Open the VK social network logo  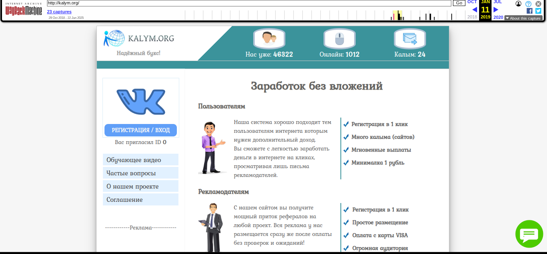tap(141, 102)
